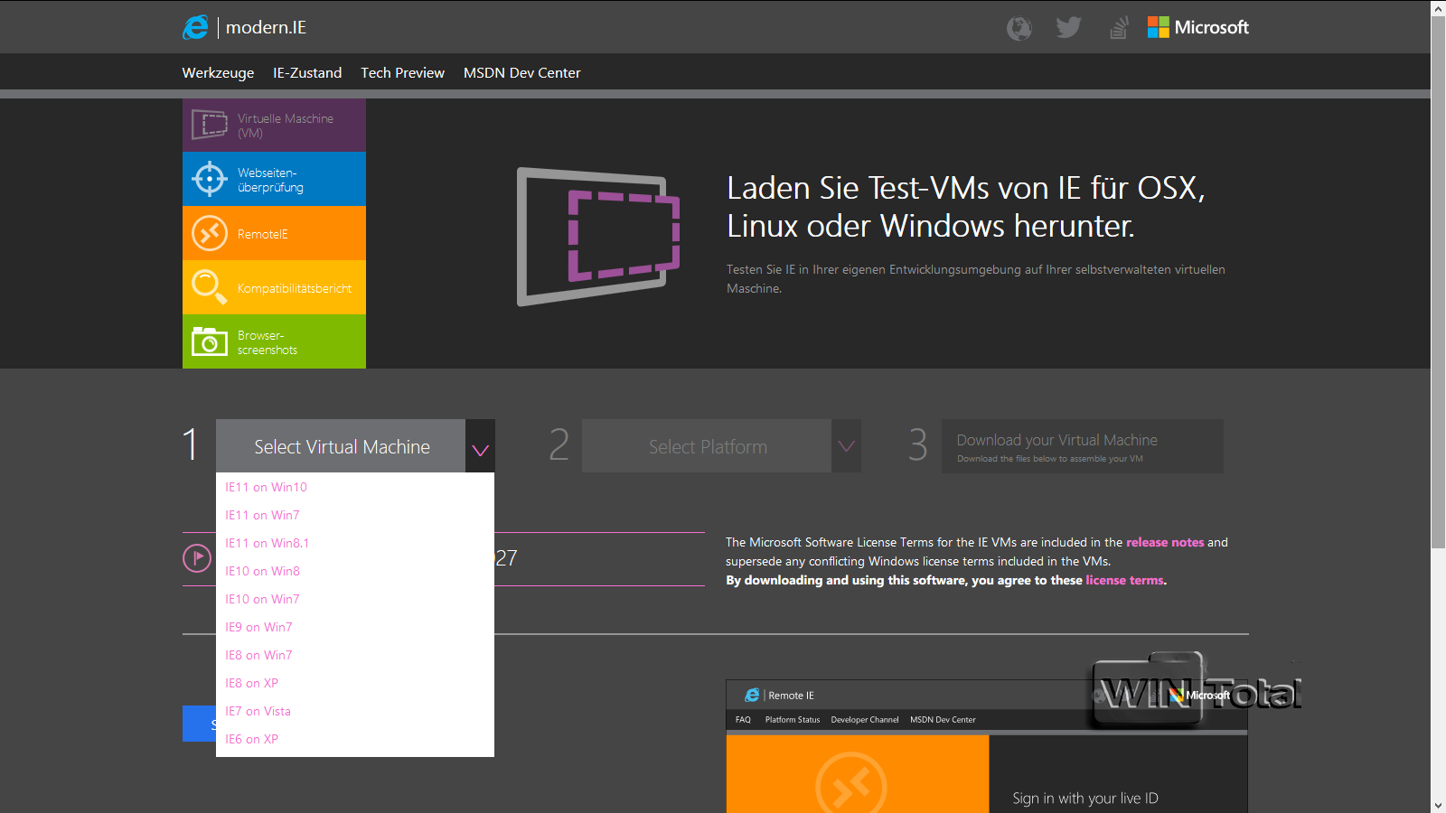Click the large virtual machine hero graphic

pyautogui.click(x=598, y=236)
